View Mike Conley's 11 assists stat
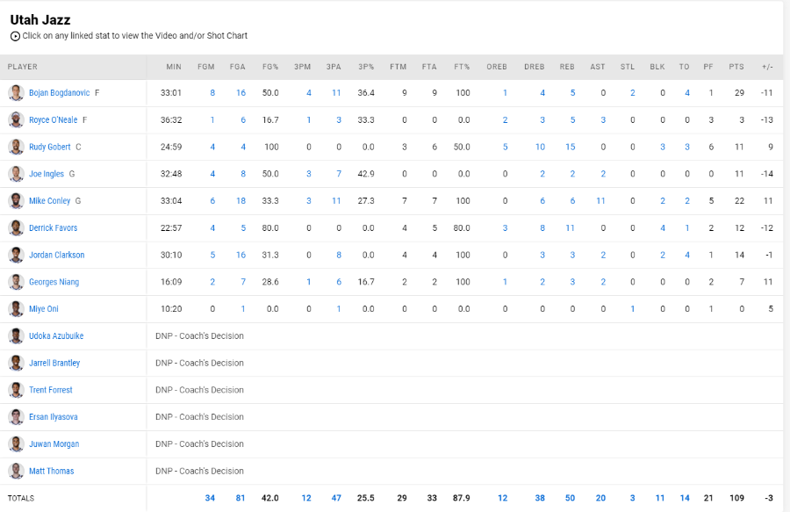The width and height of the screenshot is (790, 512). [x=600, y=200]
